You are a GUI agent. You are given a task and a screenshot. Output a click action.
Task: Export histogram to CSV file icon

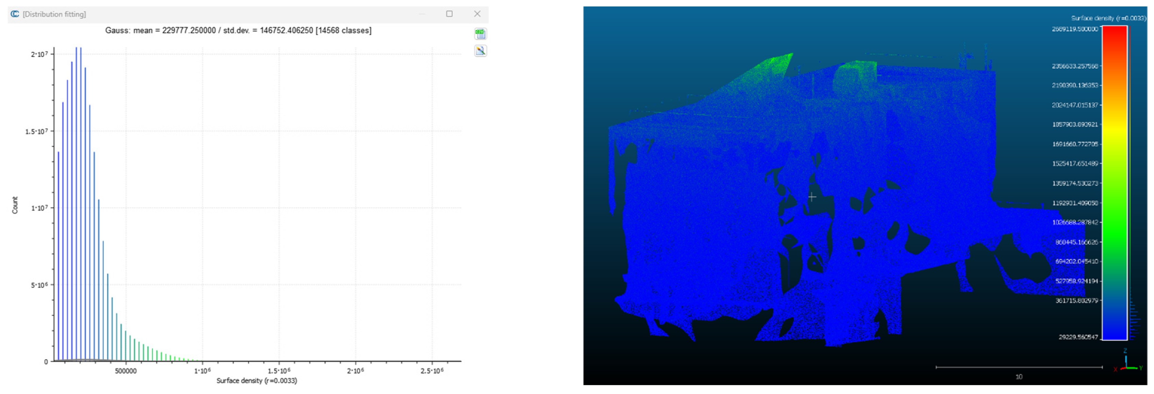coord(480,34)
